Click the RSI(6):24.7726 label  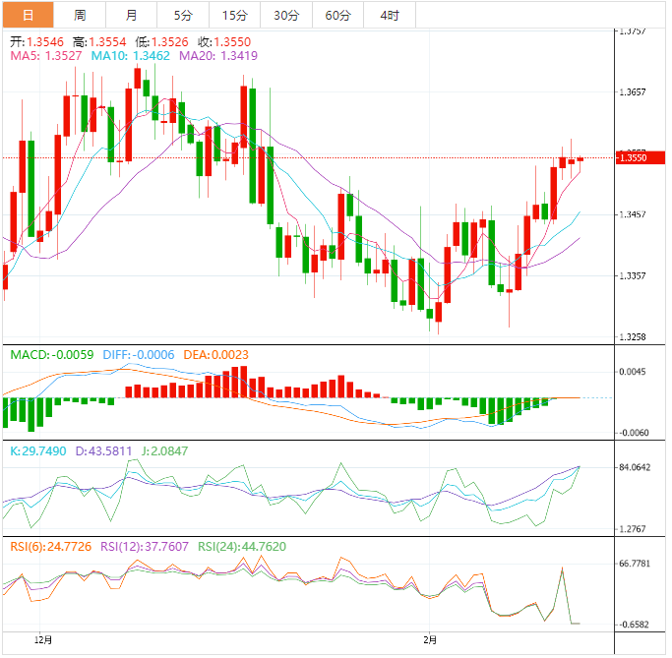point(51,547)
